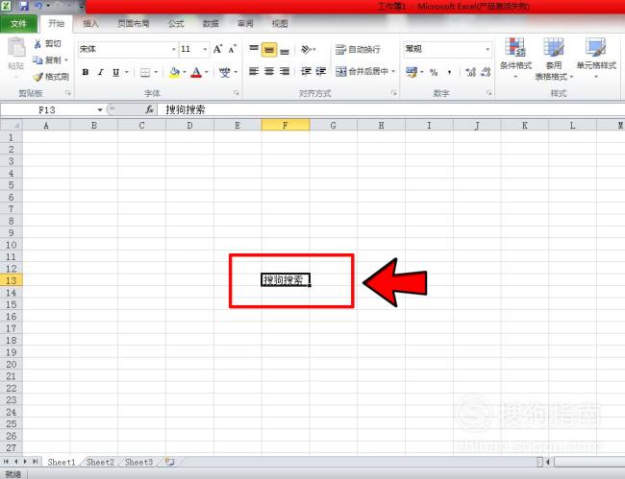Image resolution: width=625 pixels, height=479 pixels.
Task: Select column header F
Action: 286,126
